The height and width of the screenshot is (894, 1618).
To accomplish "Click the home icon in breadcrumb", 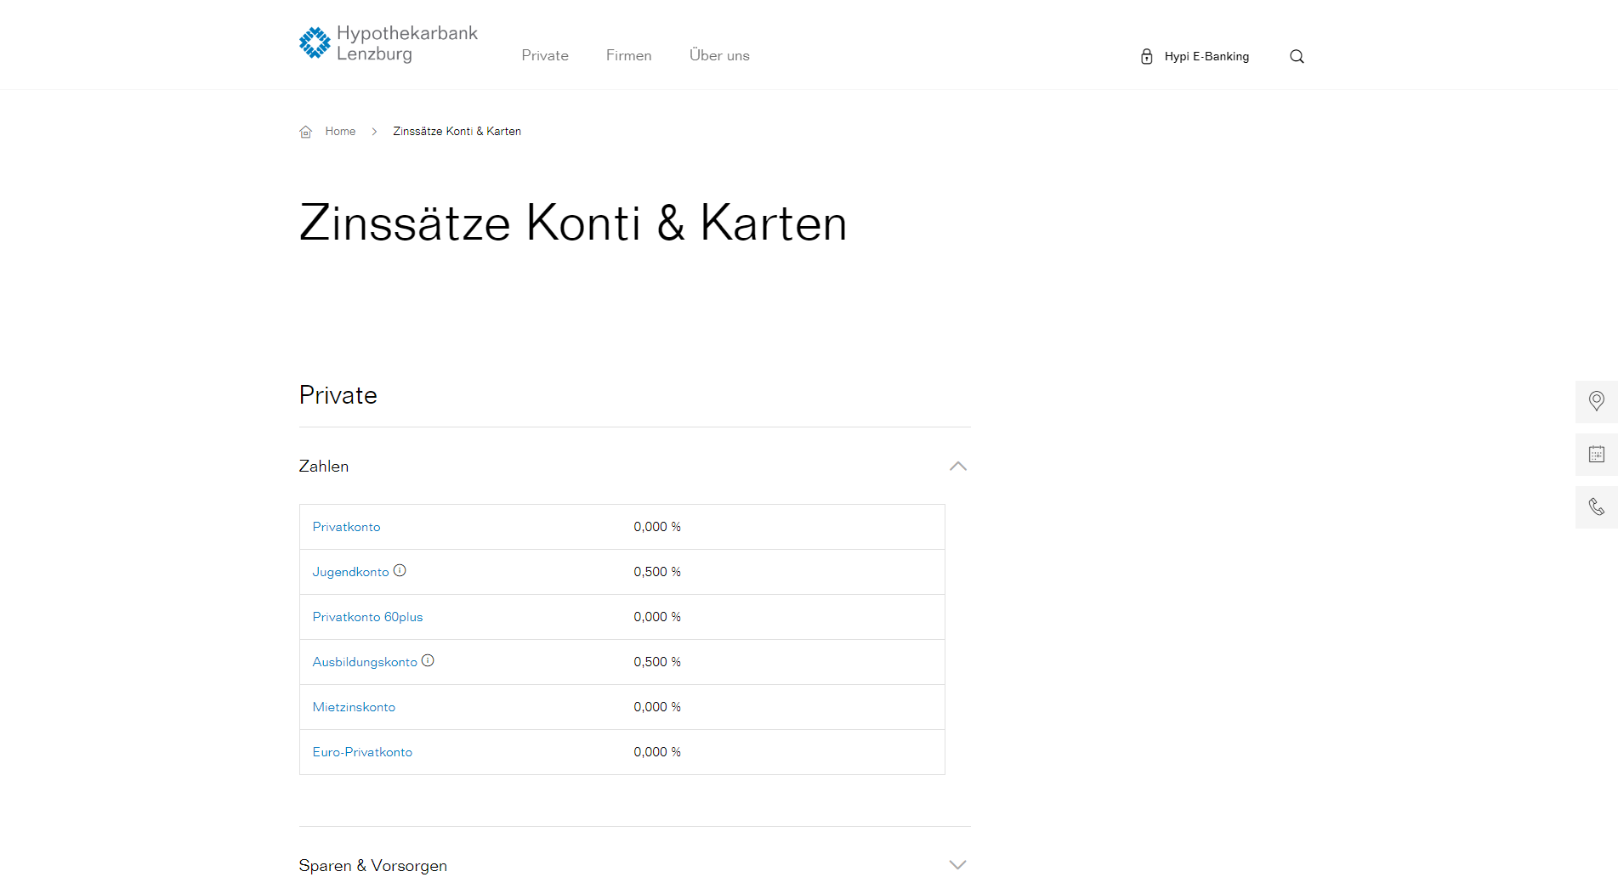I will (x=306, y=132).
